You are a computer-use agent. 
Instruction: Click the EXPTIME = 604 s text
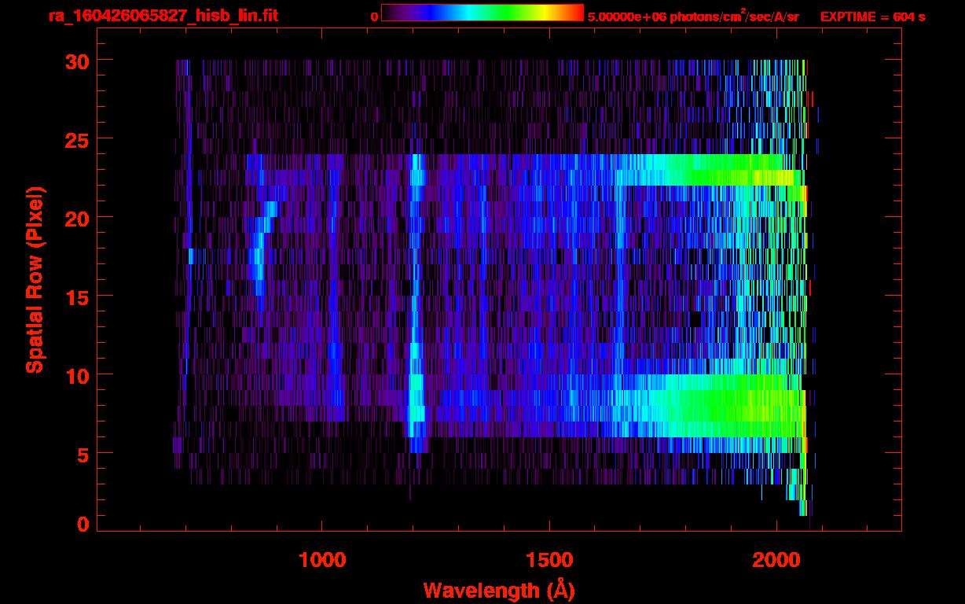(872, 17)
